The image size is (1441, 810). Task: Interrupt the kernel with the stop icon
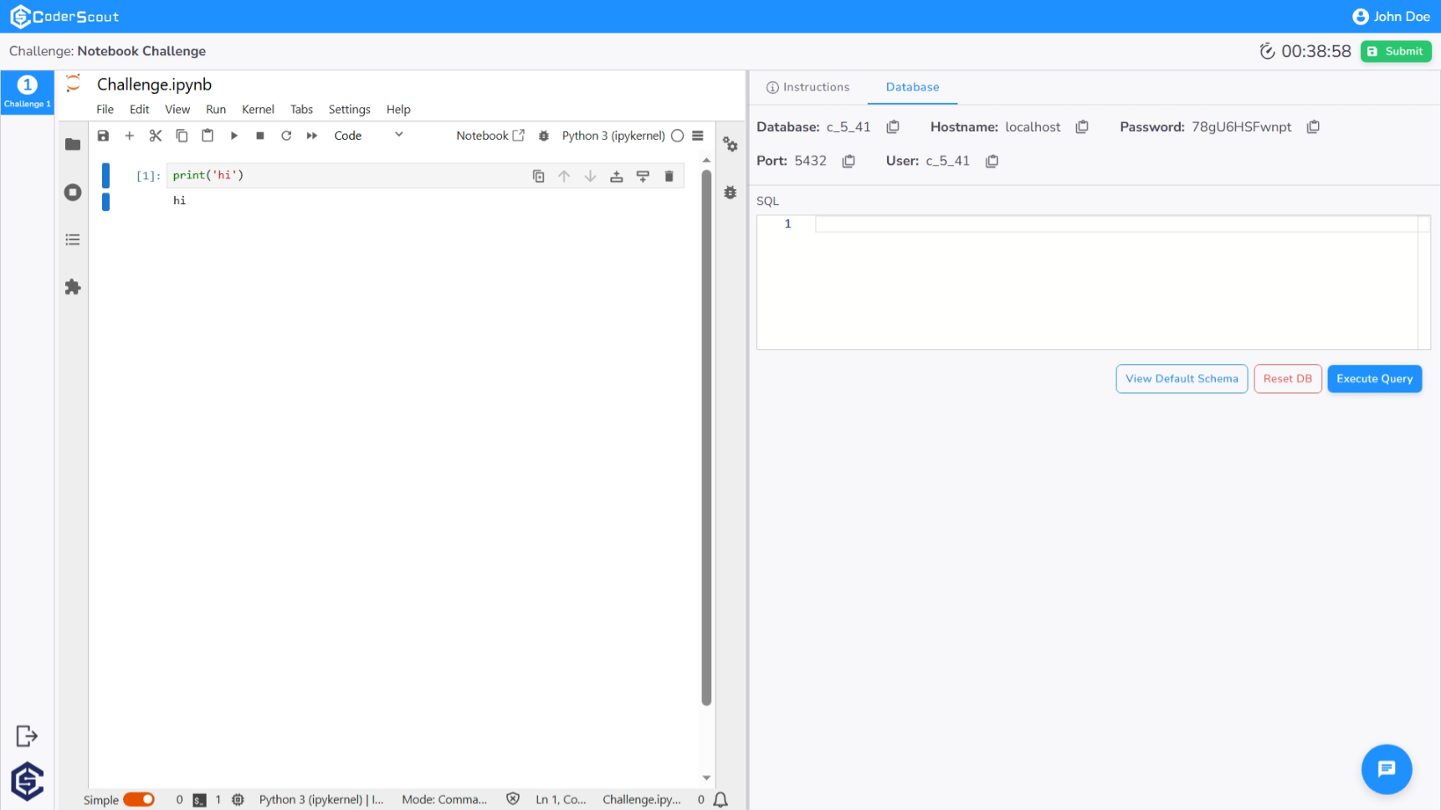coord(259,135)
